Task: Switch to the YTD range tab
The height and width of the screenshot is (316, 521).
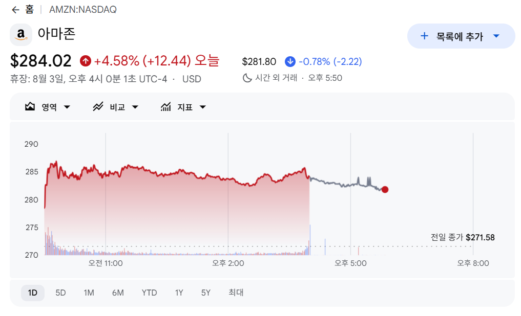Action: coord(149,293)
